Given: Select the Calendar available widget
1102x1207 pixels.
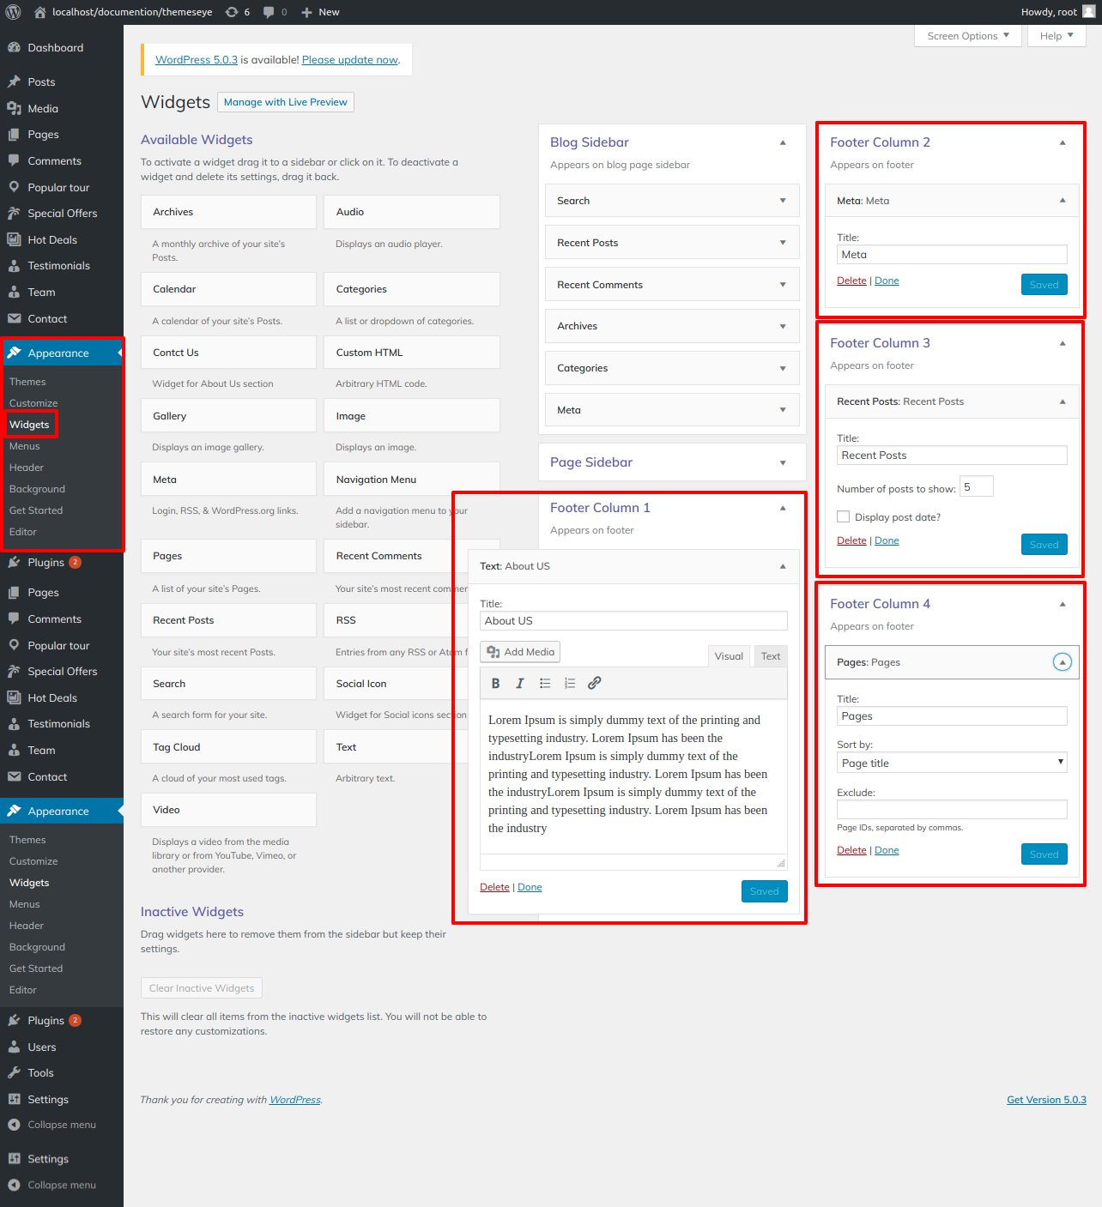Looking at the screenshot, I should tap(228, 289).
